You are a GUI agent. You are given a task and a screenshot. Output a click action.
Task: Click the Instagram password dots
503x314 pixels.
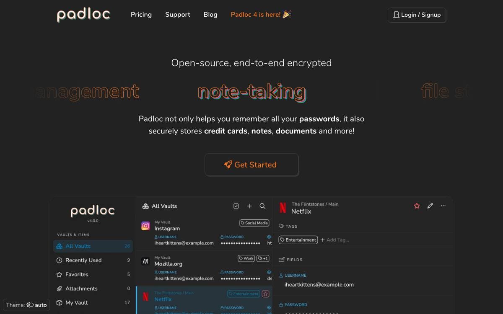241,243
